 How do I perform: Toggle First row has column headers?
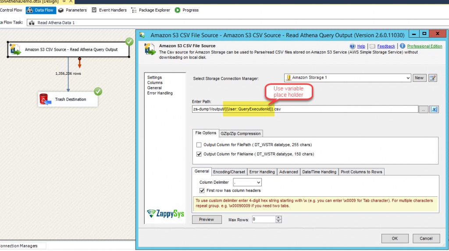click(202, 191)
